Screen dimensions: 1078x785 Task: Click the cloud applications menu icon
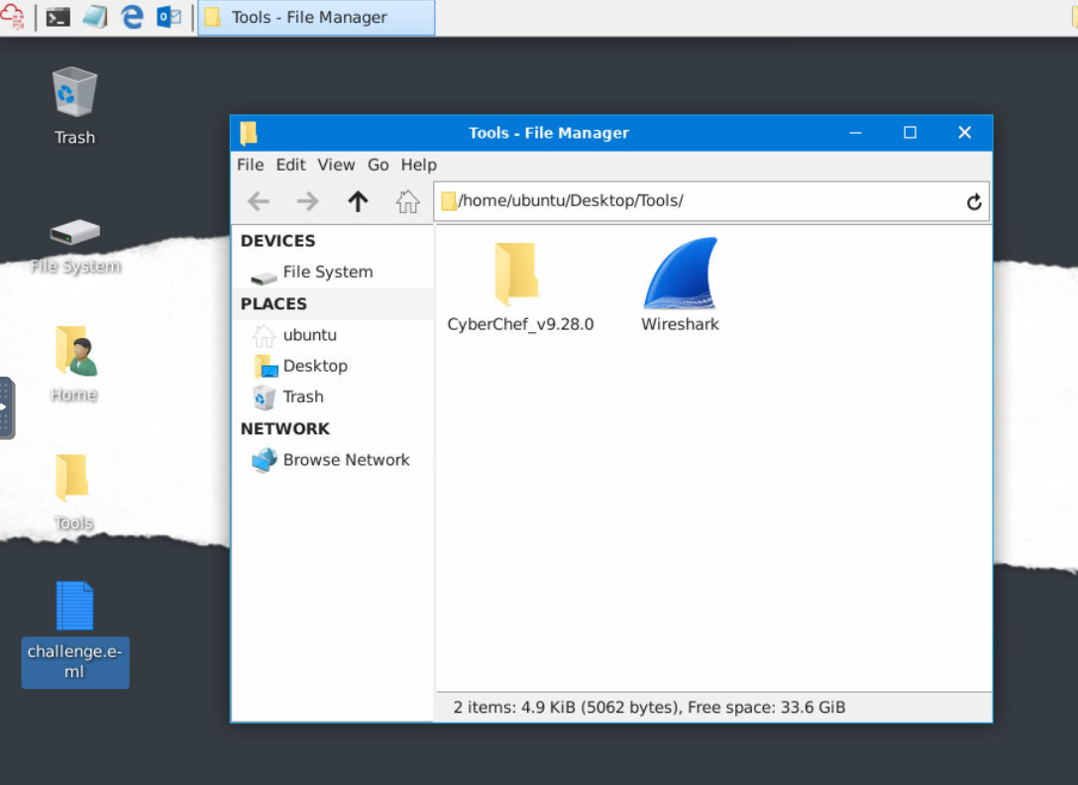click(12, 17)
